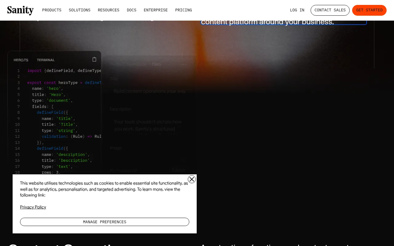Click the code line "name: 'title',"
The width and height of the screenshot is (394, 246).
tap(58, 119)
